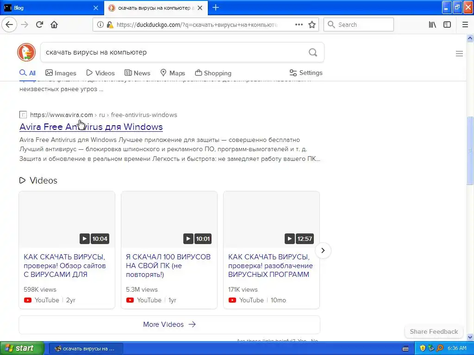Switch to Videos results tab

tap(100, 73)
